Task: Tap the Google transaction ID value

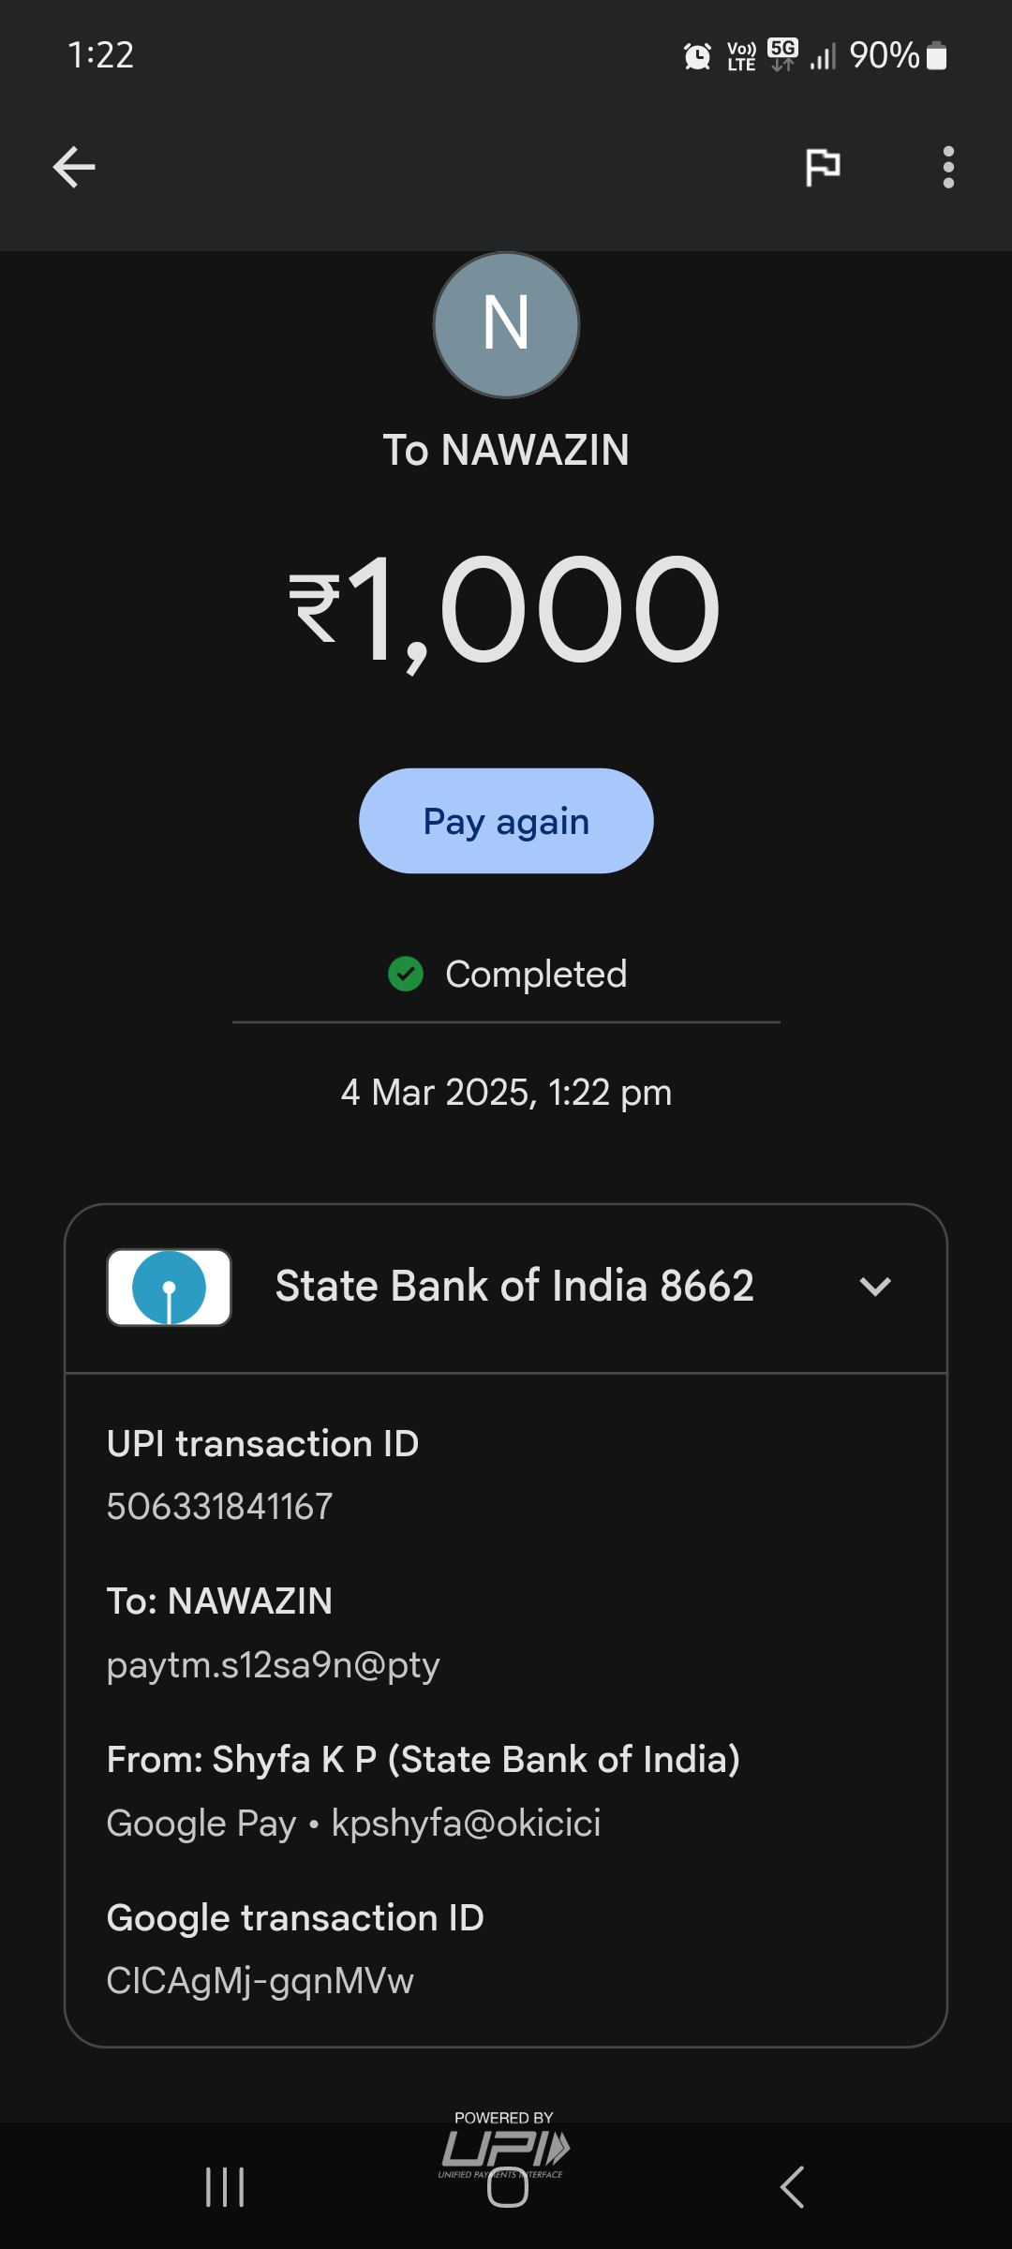Action: click(x=260, y=1981)
